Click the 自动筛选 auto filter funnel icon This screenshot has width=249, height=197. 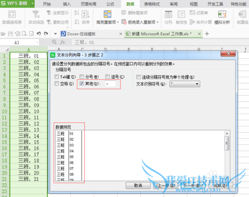tap(36, 14)
